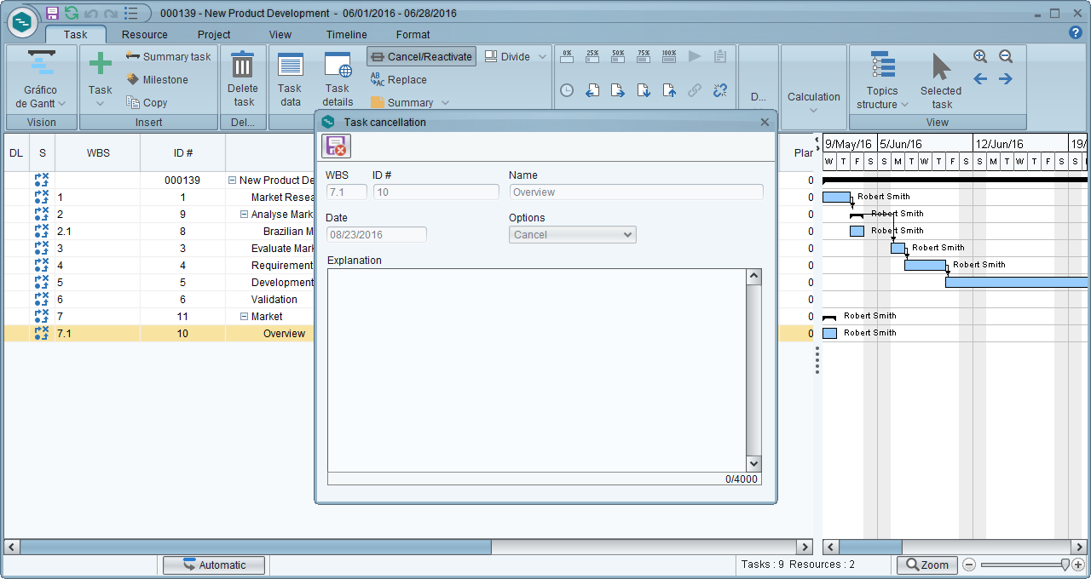Open the help question mark icon
This screenshot has height=579, width=1091.
pos(1076,32)
